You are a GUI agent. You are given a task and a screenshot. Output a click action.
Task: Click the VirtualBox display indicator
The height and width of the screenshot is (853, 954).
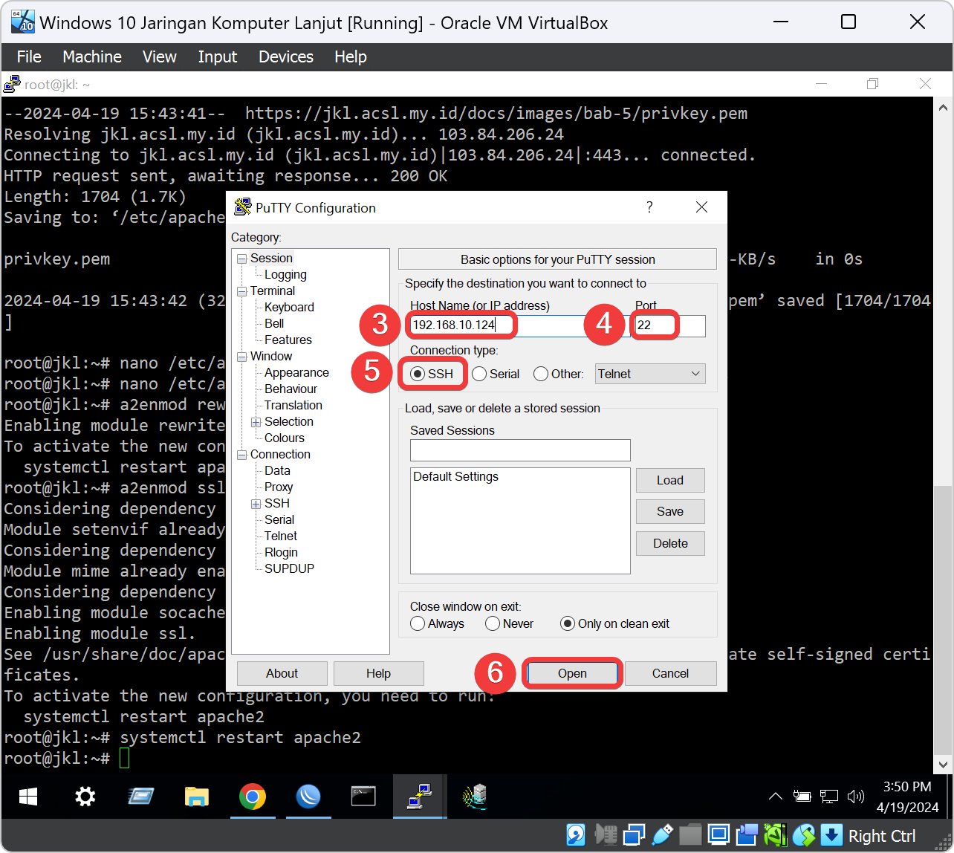[718, 836]
